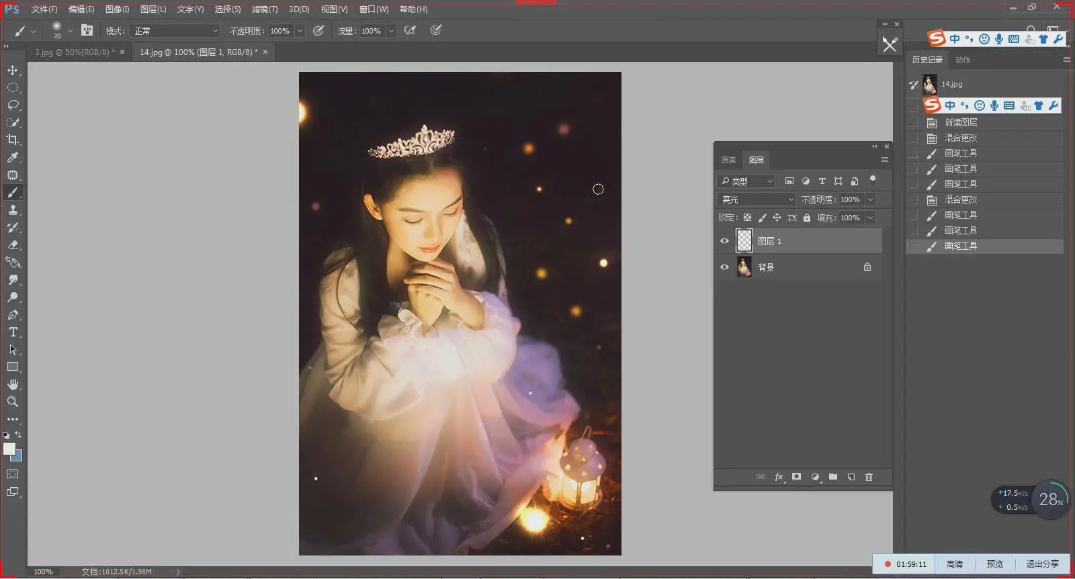
Task: Open the 图像(I) menu
Action: pyautogui.click(x=117, y=9)
